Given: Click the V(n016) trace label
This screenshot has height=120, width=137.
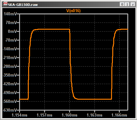Looking at the screenshot, I should click(x=74, y=11).
